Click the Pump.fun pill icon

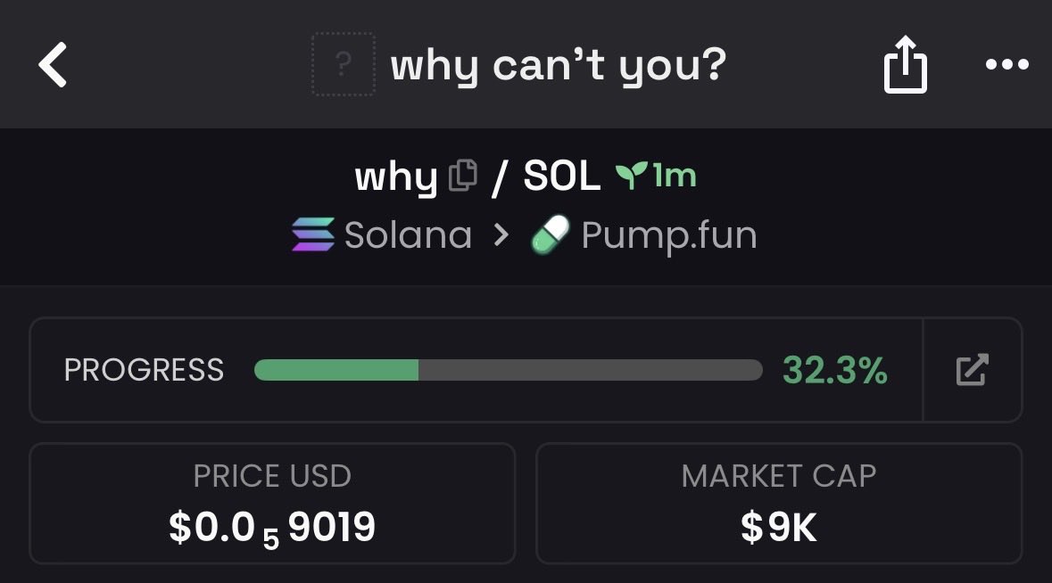pyautogui.click(x=550, y=235)
